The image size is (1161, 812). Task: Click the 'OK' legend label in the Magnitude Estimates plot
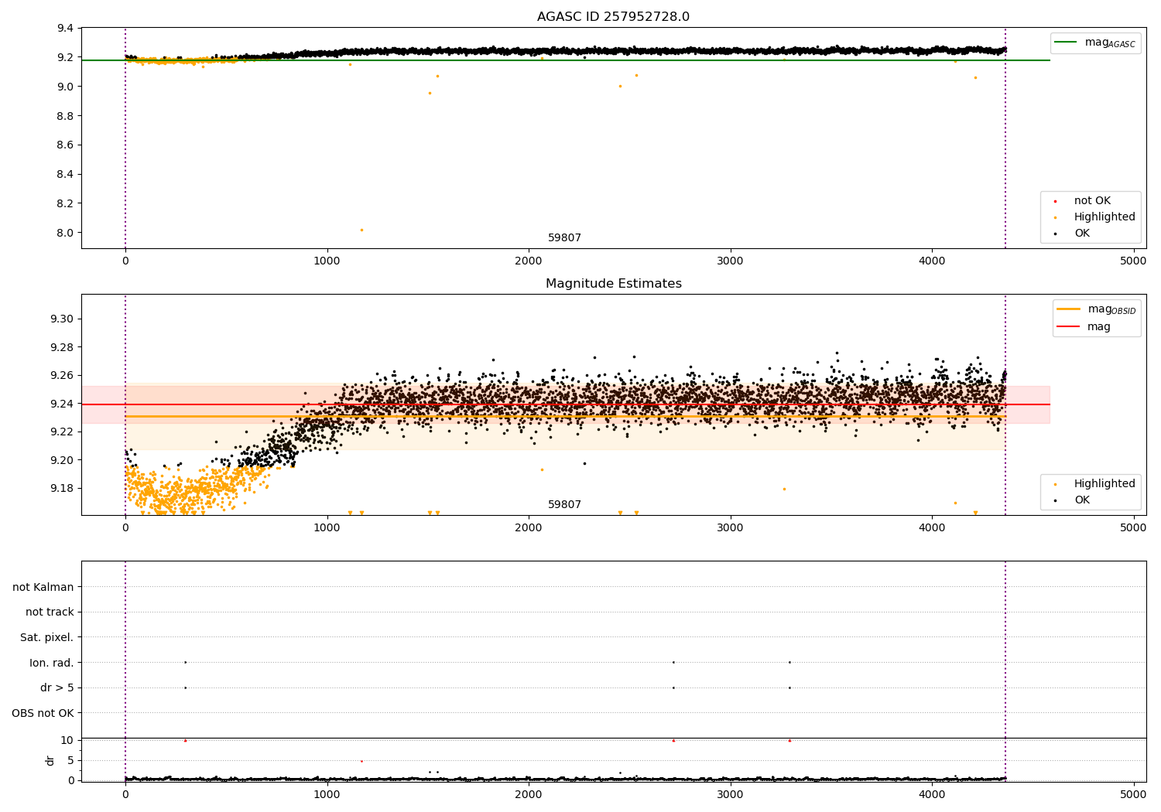tap(1081, 500)
